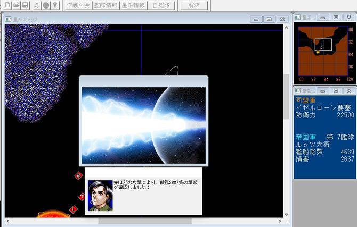Viewport: 357px width, 227px height.
Task: Click the Open folder toolbar icon
Action: (x=17, y=5)
